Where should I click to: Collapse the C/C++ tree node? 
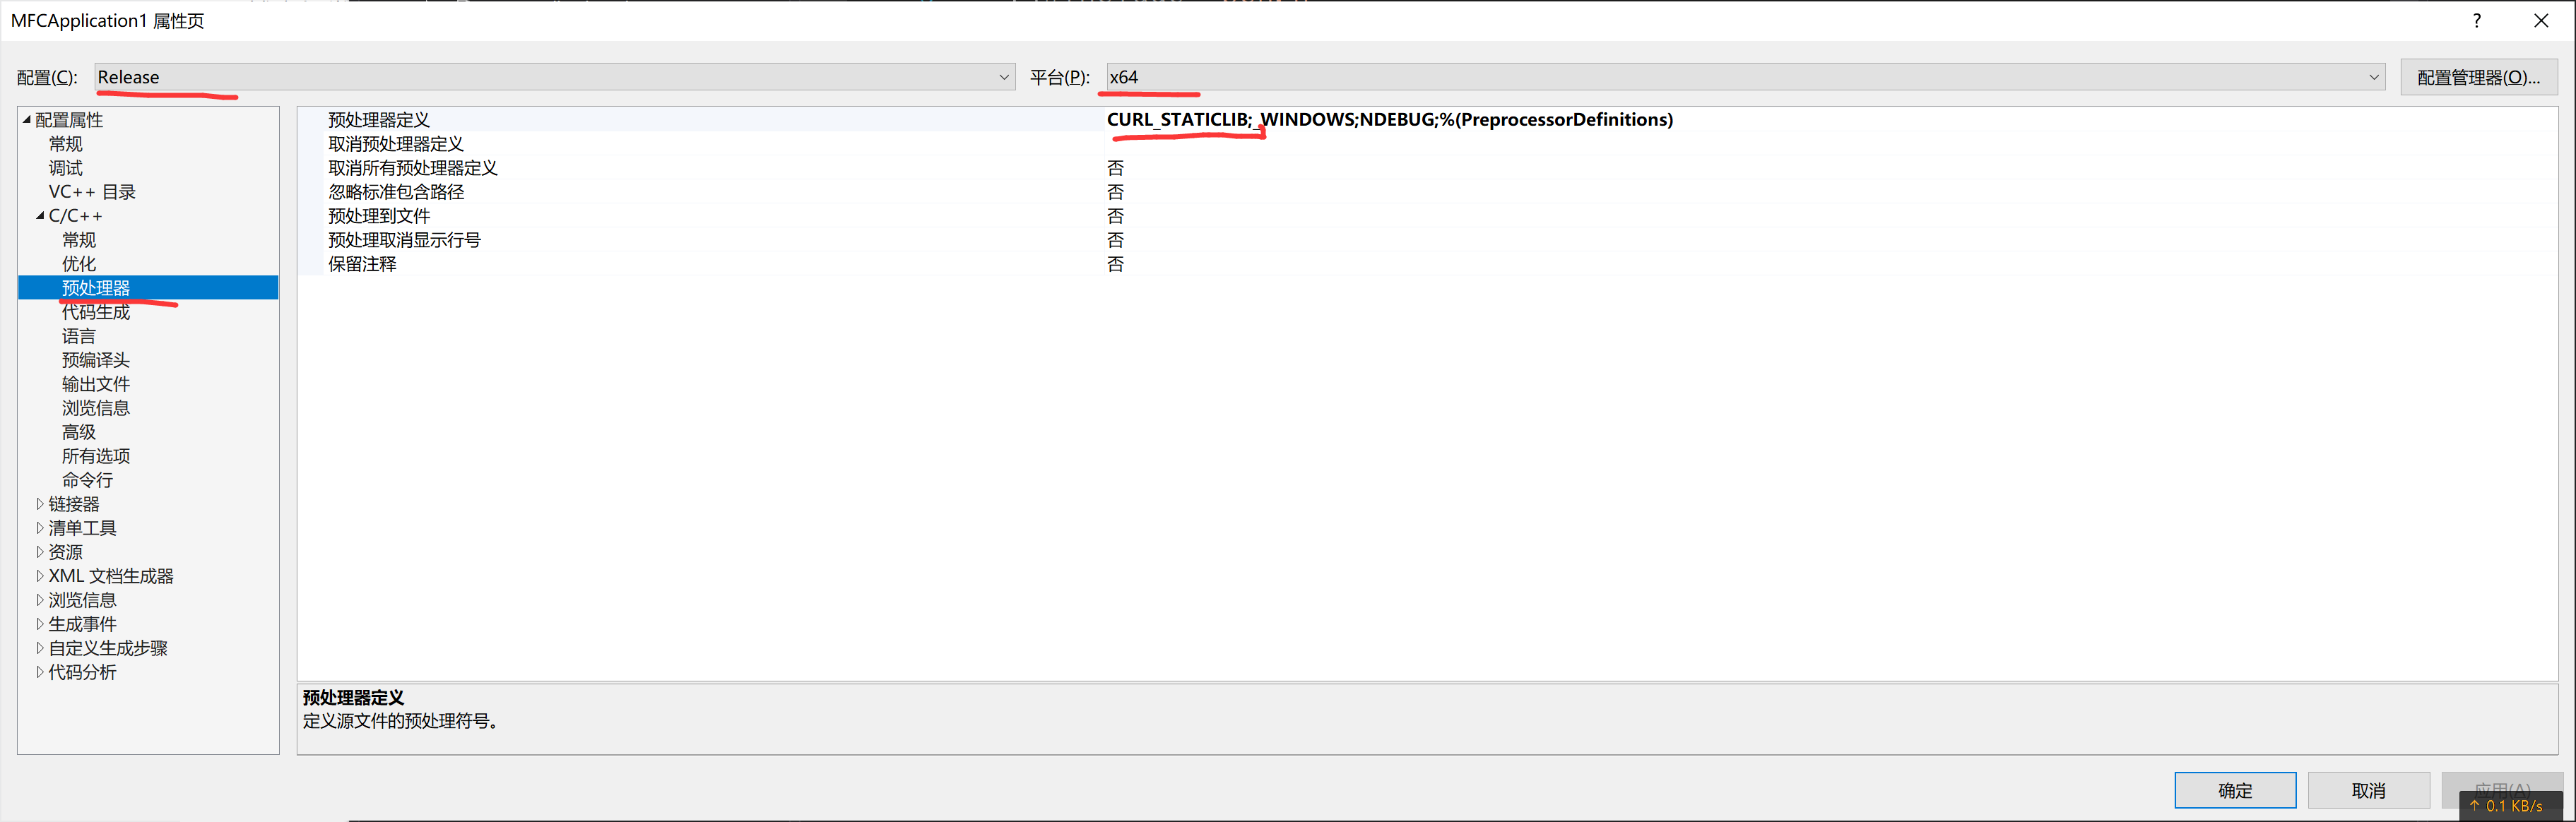40,216
